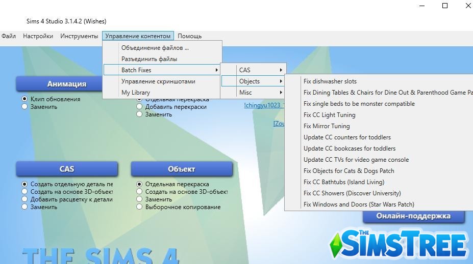Click the CAS blue button
The height and width of the screenshot is (264, 473).
click(x=67, y=169)
